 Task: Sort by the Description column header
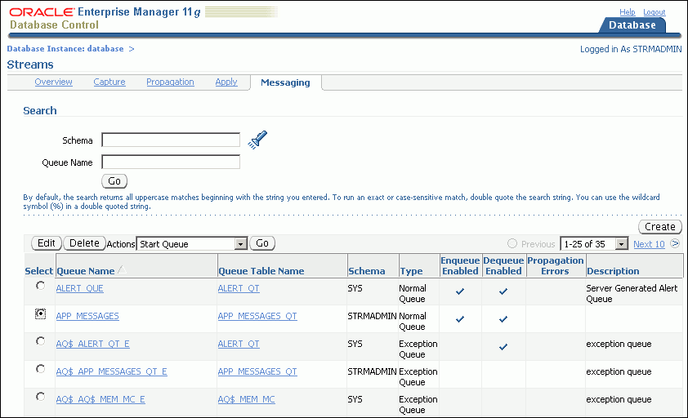click(x=613, y=271)
